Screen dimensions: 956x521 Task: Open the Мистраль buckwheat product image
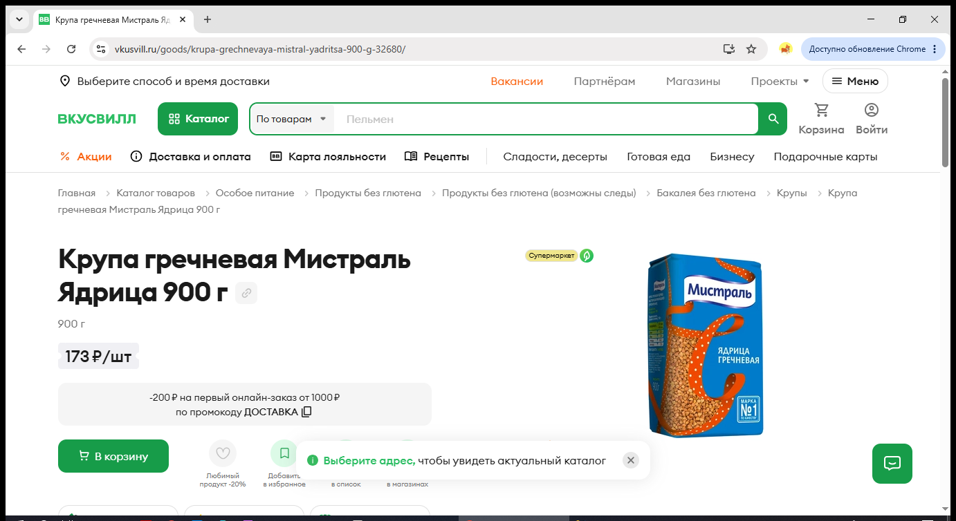[x=705, y=344]
